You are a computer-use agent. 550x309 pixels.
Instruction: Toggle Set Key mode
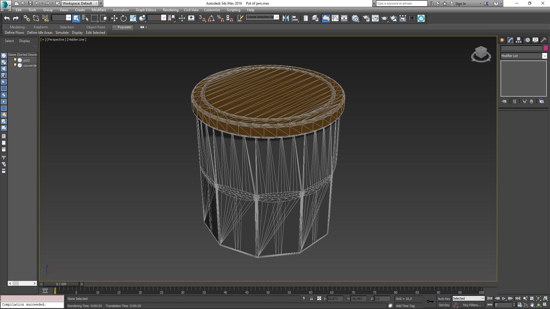(x=444, y=305)
